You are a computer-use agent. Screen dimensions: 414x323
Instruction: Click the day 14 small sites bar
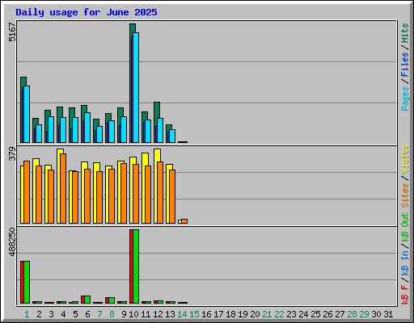tap(184, 221)
